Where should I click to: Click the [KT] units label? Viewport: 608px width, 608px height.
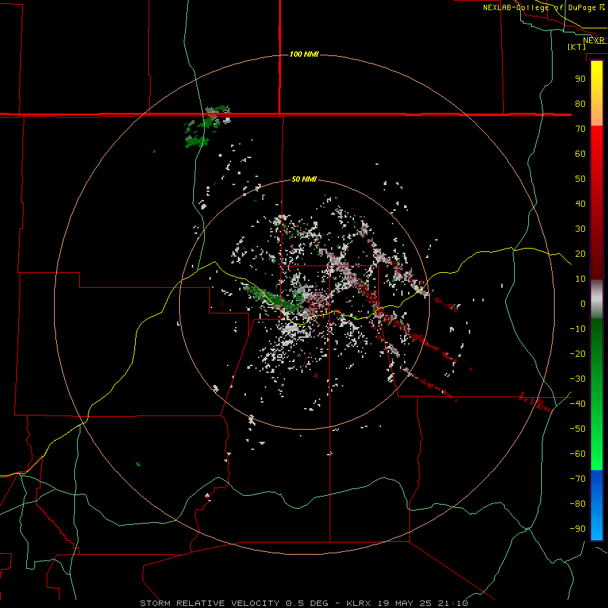(x=577, y=47)
